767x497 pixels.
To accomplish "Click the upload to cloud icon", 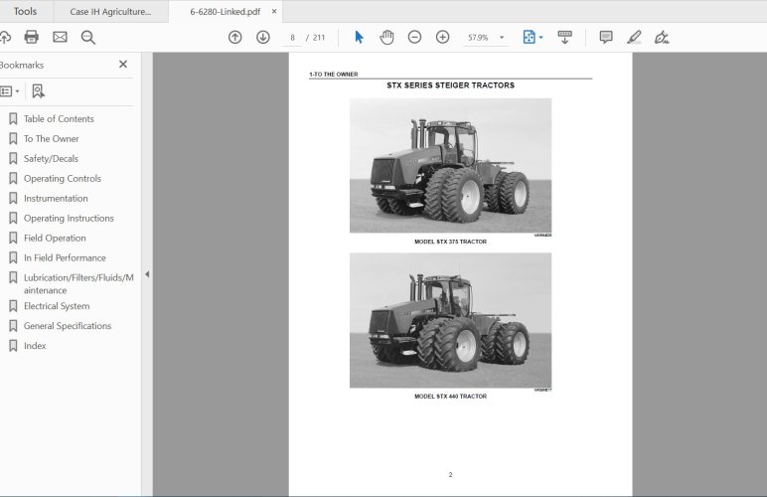I will (4, 37).
